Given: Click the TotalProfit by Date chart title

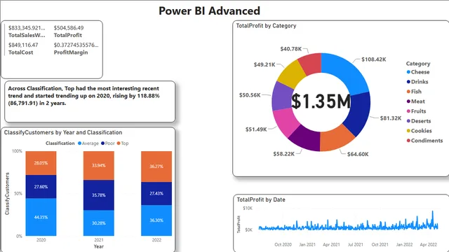Looking at the screenshot, I should point(261,199).
